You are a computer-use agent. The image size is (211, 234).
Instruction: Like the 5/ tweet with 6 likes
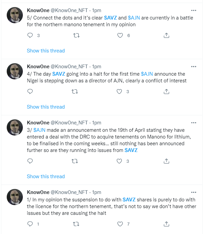(120, 35)
